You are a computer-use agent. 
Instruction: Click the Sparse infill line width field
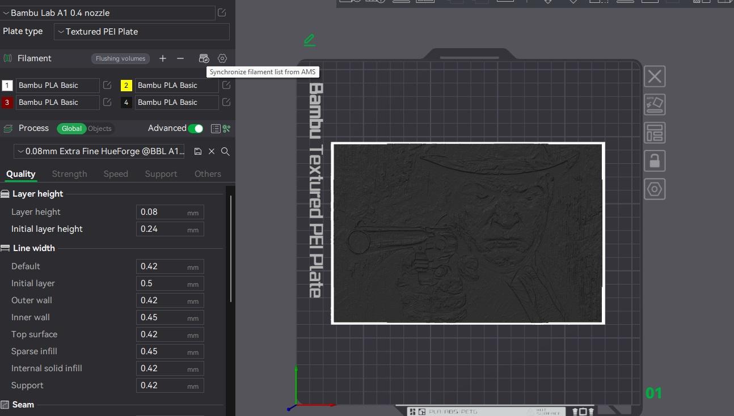coord(170,351)
